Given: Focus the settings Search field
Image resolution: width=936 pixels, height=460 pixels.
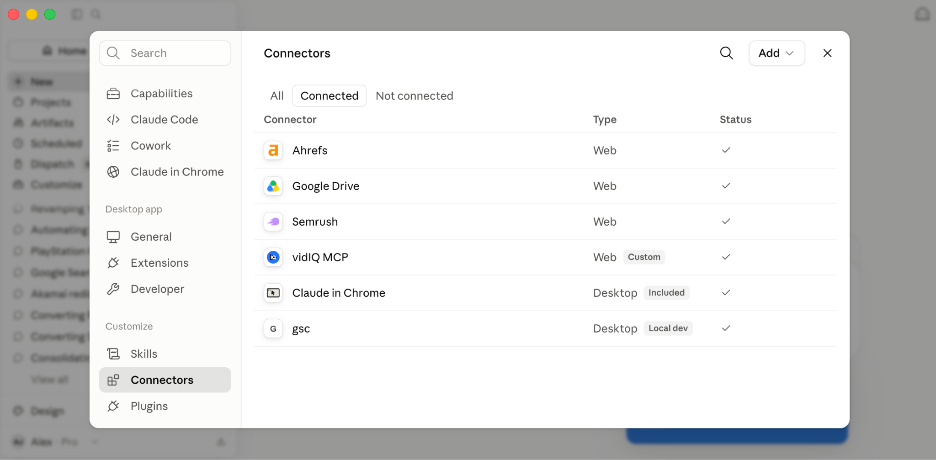Looking at the screenshot, I should pyautogui.click(x=165, y=53).
